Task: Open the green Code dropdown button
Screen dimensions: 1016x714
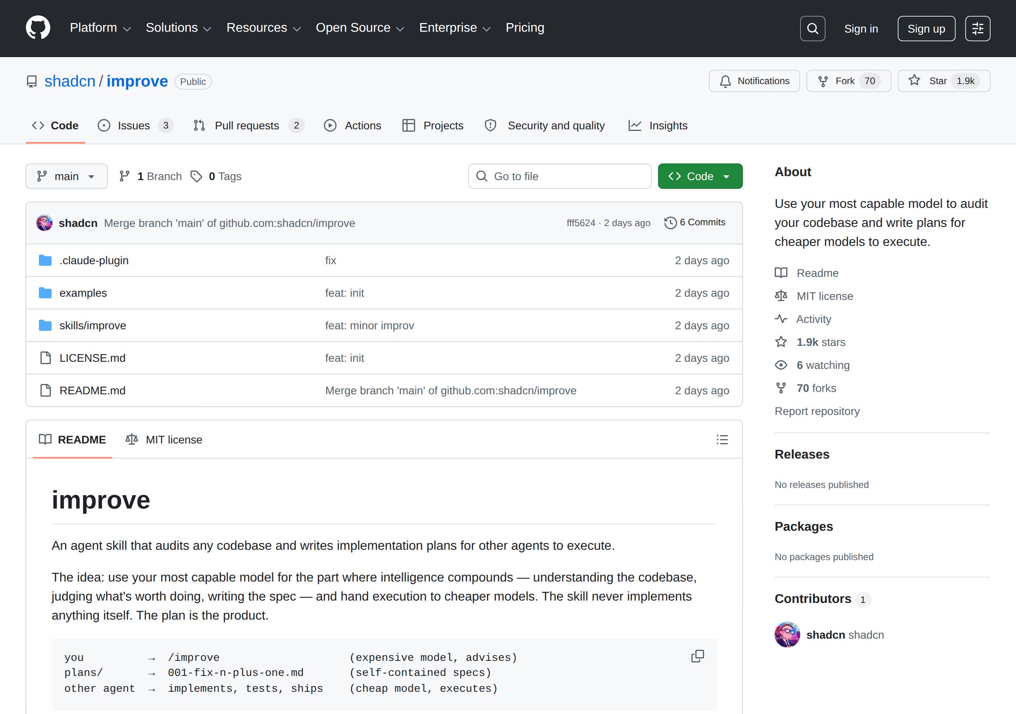Action: point(700,177)
